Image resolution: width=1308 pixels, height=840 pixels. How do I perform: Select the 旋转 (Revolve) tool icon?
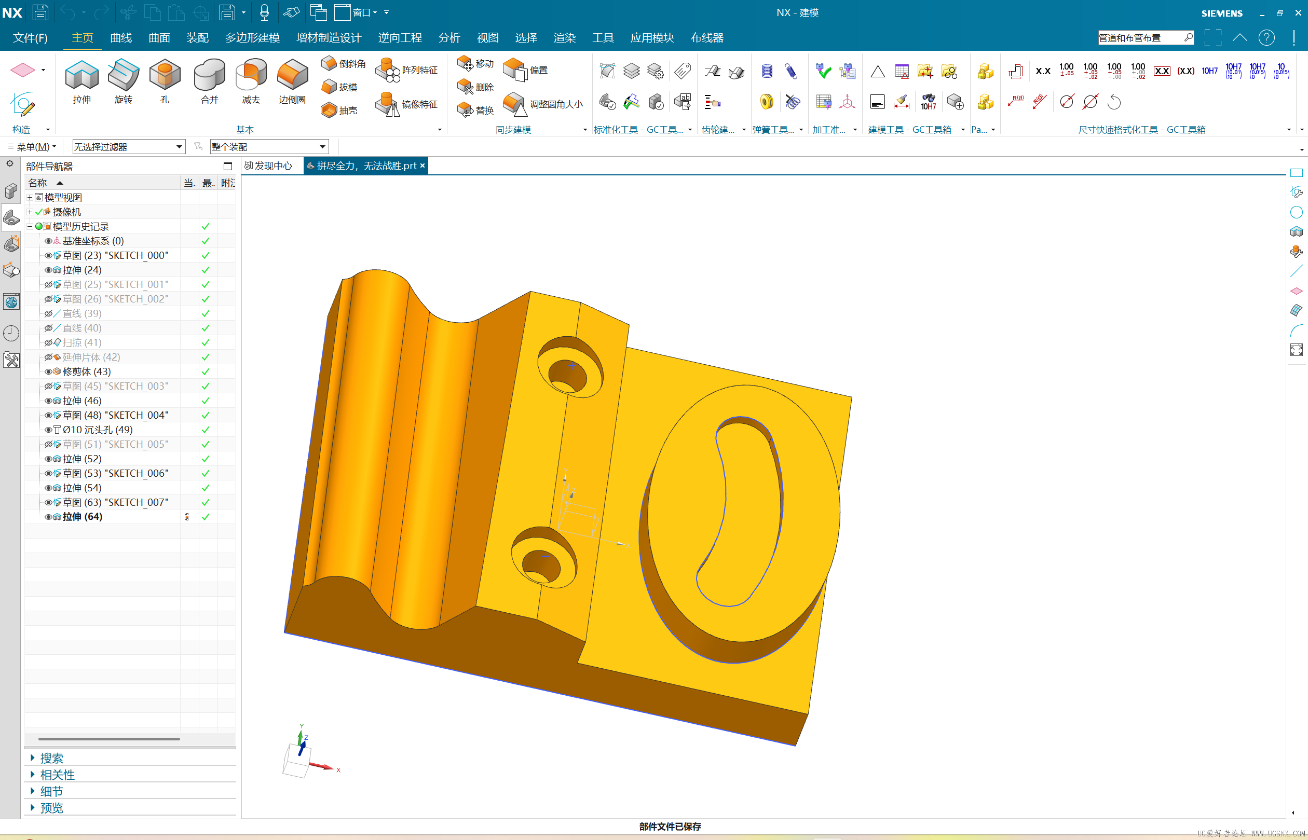click(x=124, y=75)
